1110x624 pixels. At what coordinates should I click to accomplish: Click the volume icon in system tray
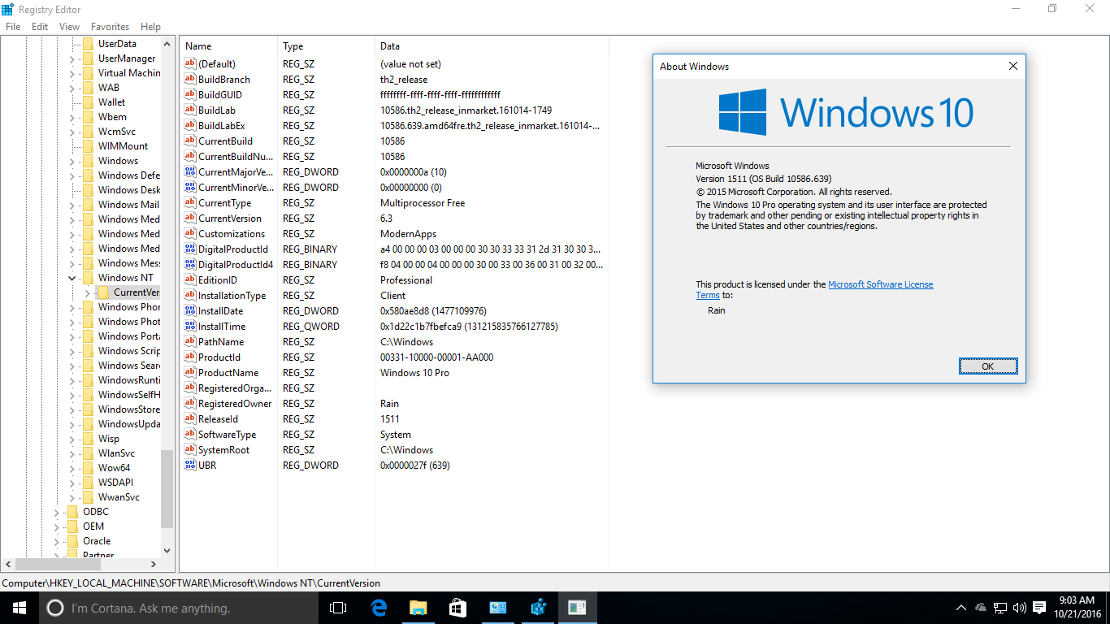1019,607
